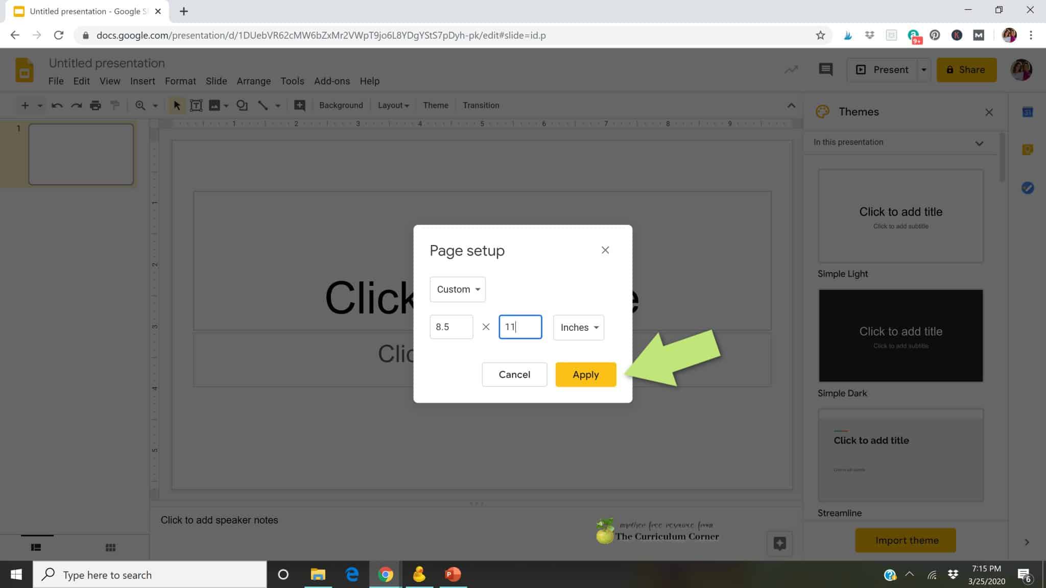This screenshot has width=1046, height=588.
Task: Open the Inches units dropdown
Action: 578,327
